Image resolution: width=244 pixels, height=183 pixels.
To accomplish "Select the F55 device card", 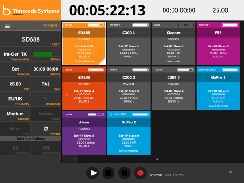I will 218,43.
